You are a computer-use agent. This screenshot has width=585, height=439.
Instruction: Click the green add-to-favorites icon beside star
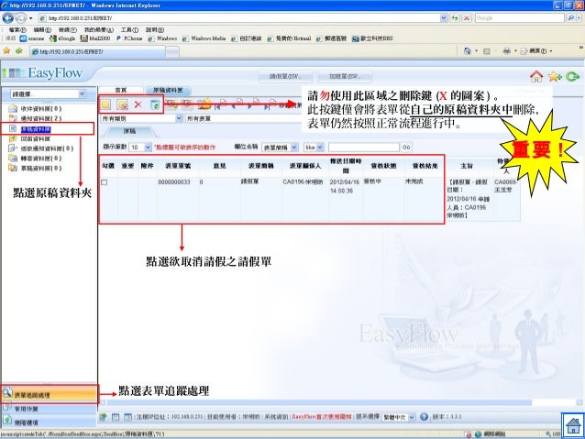click(x=18, y=50)
